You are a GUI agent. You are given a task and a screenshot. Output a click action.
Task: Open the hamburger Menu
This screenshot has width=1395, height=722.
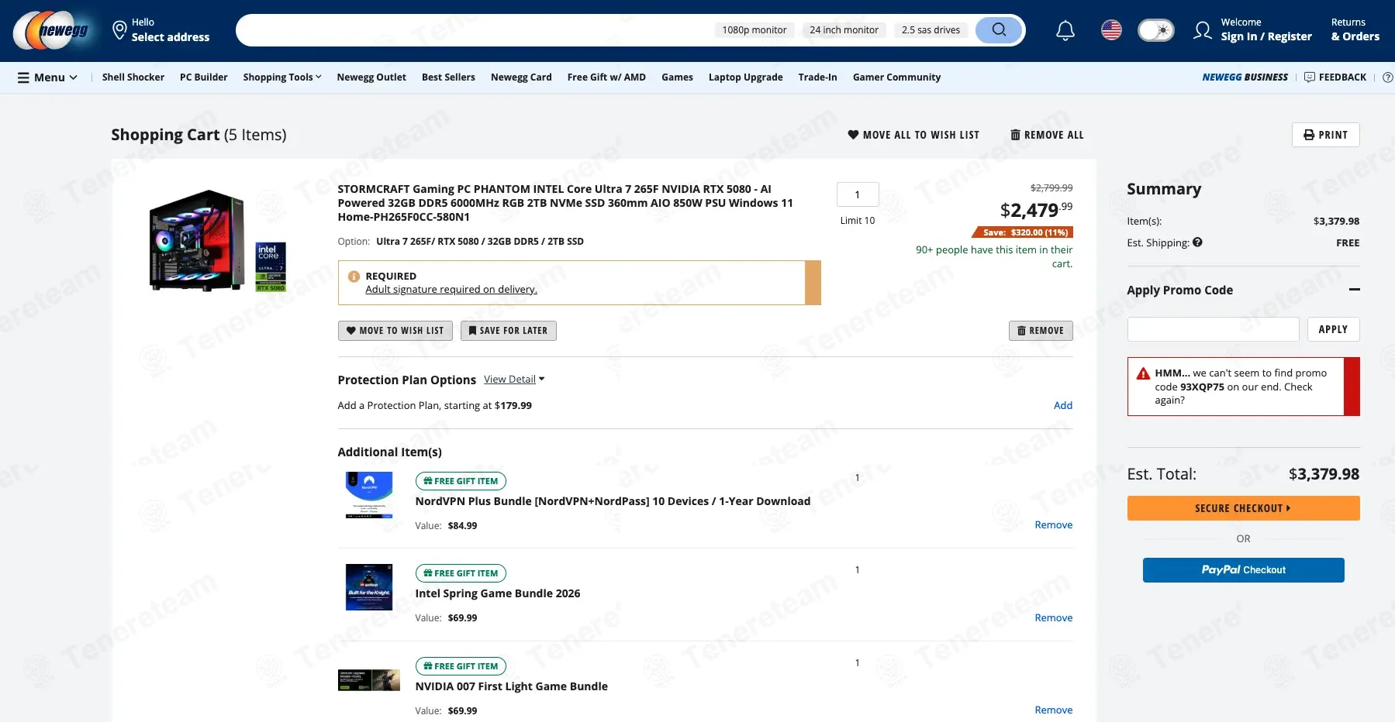pos(47,77)
